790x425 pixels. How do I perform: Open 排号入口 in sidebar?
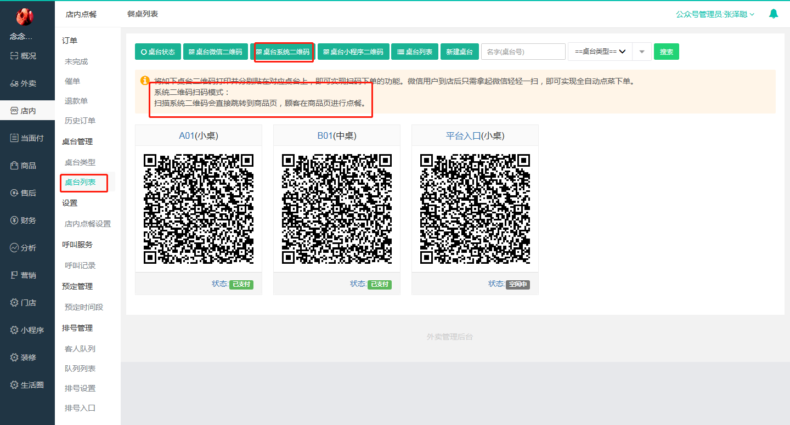[x=80, y=408]
